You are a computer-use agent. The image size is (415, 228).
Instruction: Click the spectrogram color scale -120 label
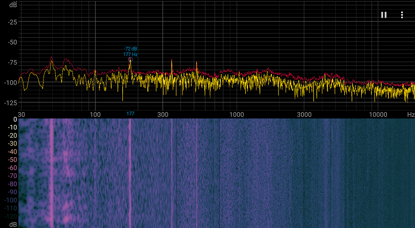(x=11, y=216)
